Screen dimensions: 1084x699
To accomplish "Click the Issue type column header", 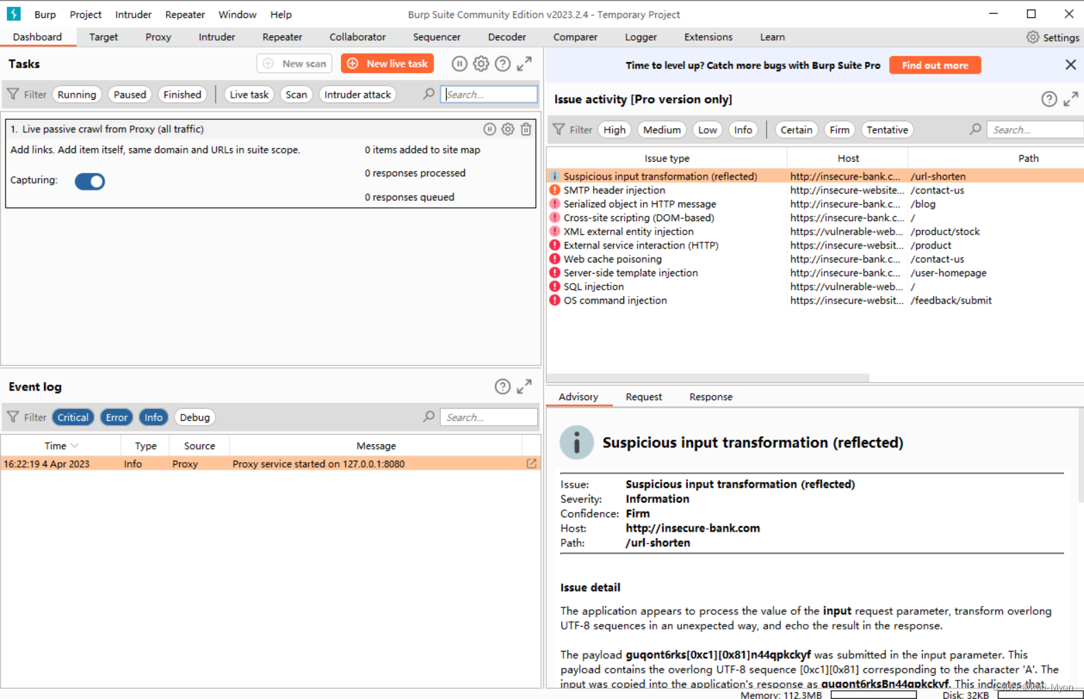I will tap(667, 158).
